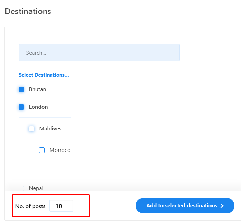Click the Morroco destination label
This screenshot has width=241, height=223.
pyautogui.click(x=60, y=150)
